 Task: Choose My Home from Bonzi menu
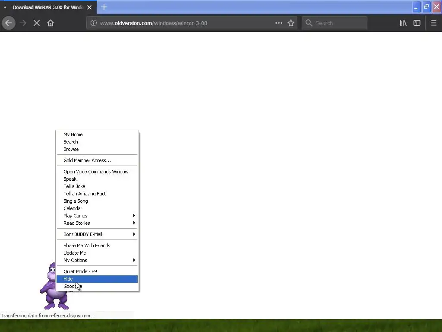pos(97,134)
